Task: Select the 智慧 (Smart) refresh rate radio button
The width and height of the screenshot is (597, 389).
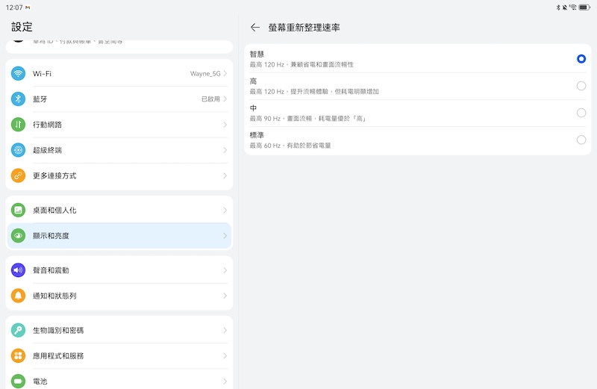Action: click(x=581, y=59)
